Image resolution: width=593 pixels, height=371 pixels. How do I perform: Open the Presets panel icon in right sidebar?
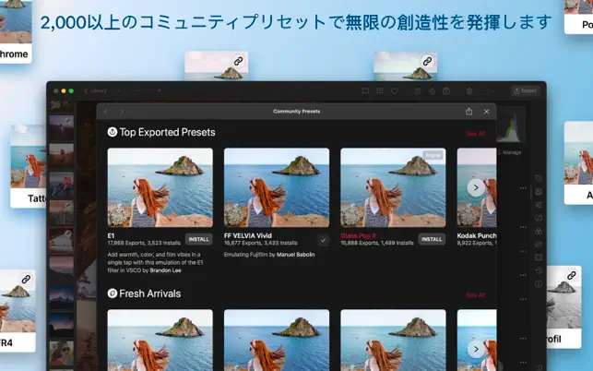[x=539, y=192]
